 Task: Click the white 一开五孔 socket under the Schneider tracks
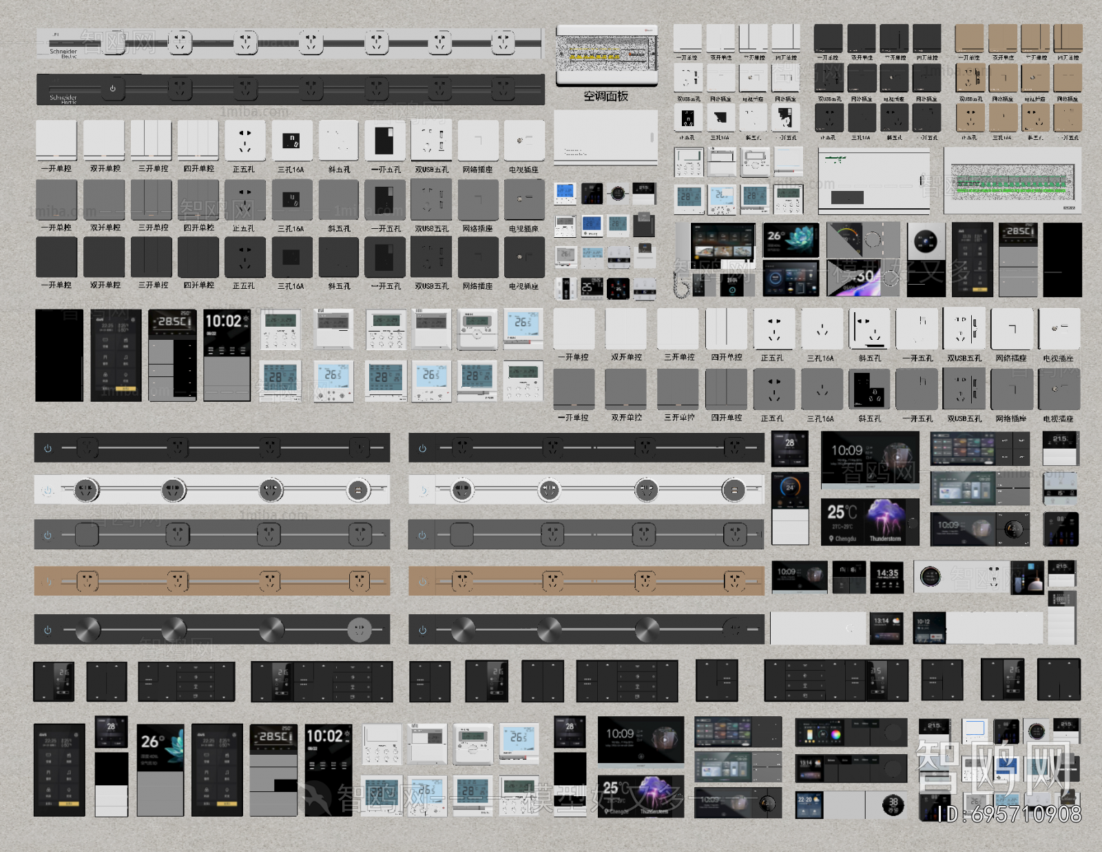click(385, 140)
